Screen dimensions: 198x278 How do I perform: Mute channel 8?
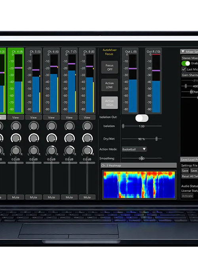click(x=87, y=197)
